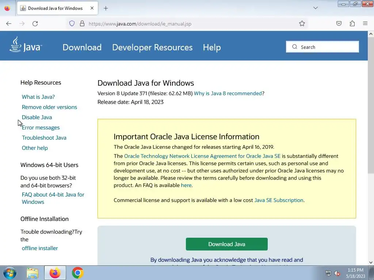Click the network tray icon
The height and width of the screenshot is (280, 374).
[x=328, y=273]
